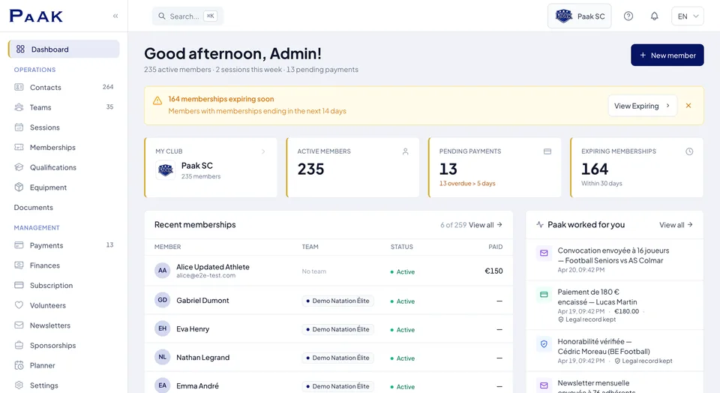Click the warning triangle in expiring banner
This screenshot has height=393, width=720.
click(x=157, y=100)
